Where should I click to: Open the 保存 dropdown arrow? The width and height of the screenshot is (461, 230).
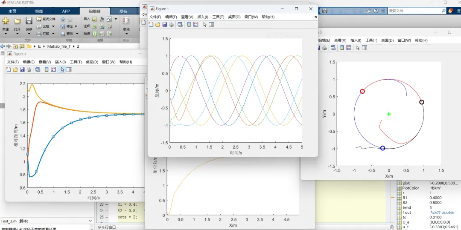click(x=29, y=34)
